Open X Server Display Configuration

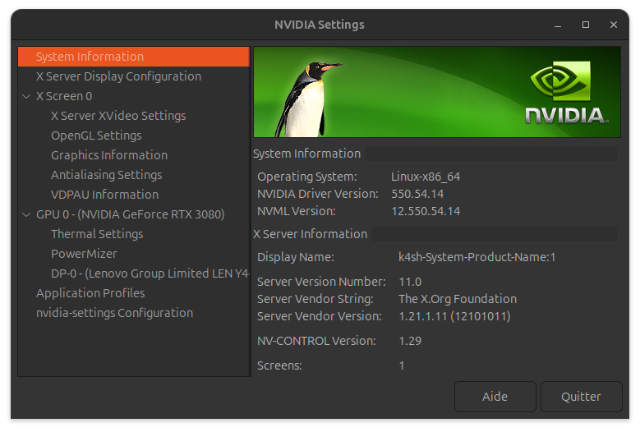[x=118, y=76]
